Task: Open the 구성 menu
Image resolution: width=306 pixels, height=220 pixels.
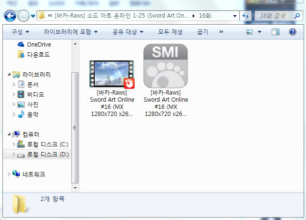Action: point(20,32)
